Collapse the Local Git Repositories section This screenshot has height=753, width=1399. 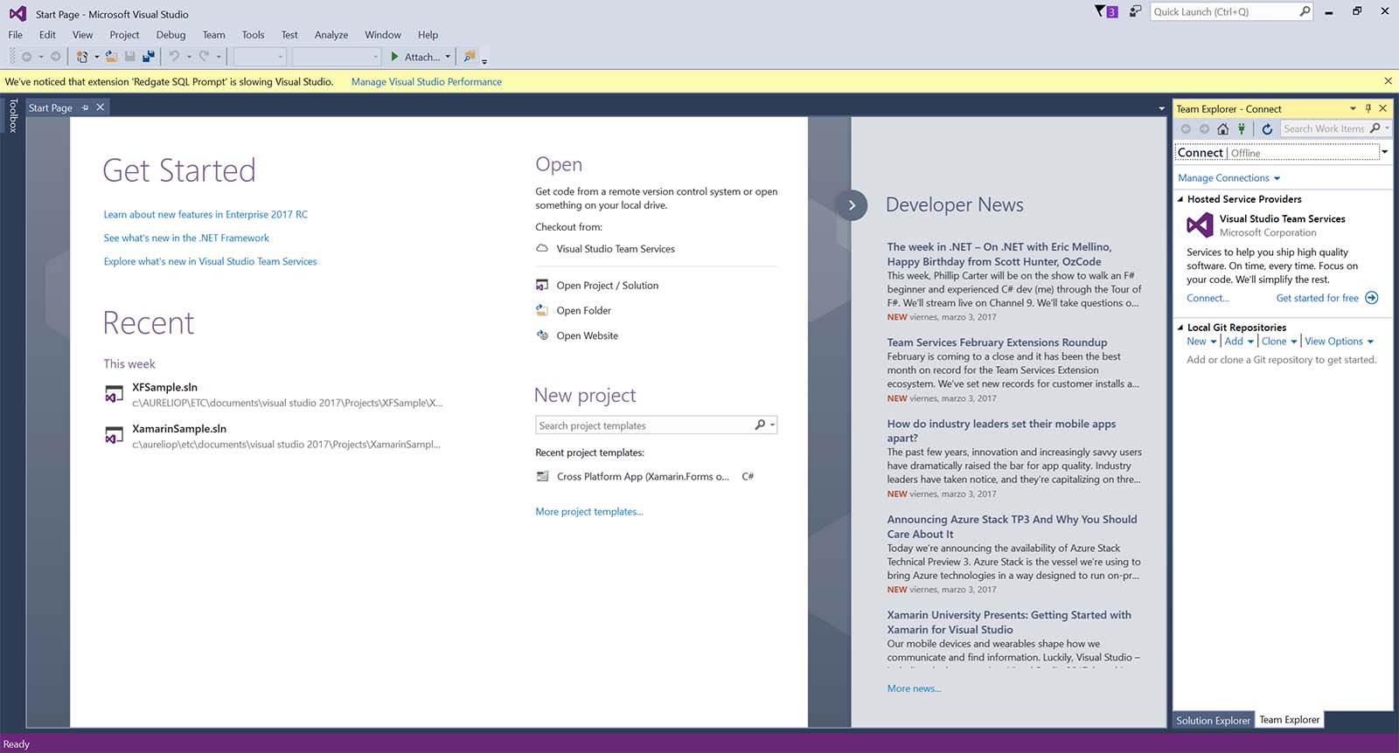point(1180,328)
